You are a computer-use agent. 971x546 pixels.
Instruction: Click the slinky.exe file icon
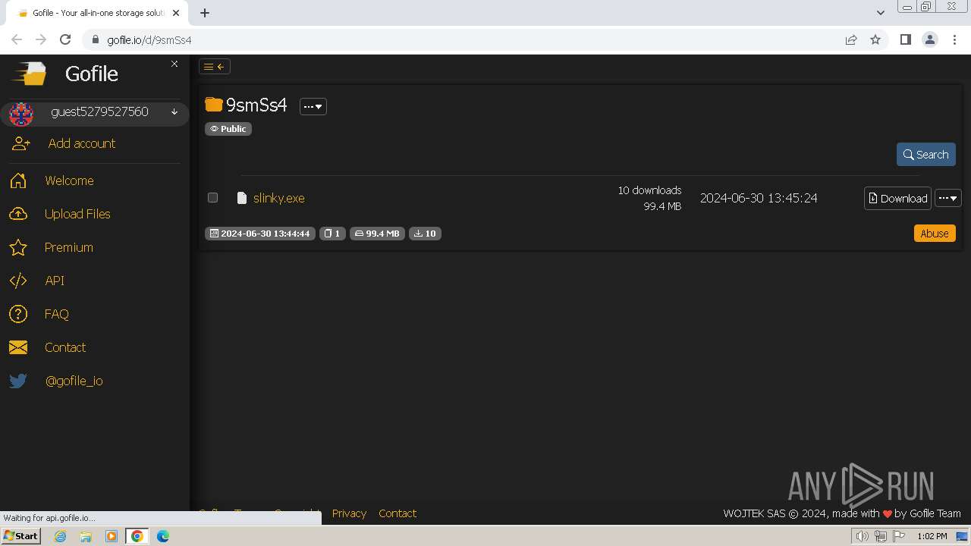(x=242, y=198)
